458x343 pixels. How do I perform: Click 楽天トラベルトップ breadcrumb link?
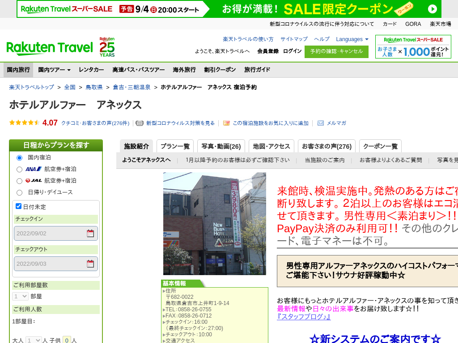[x=32, y=87]
